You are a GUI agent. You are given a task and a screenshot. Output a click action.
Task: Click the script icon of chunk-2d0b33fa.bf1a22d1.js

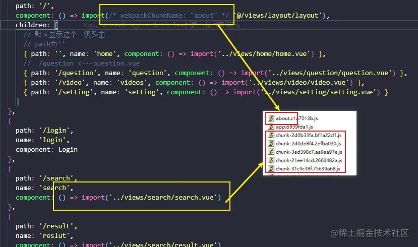pyautogui.click(x=271, y=135)
